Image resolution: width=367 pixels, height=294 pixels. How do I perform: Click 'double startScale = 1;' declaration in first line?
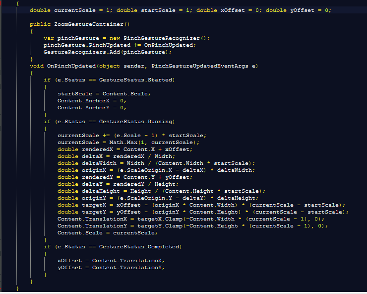coord(154,10)
